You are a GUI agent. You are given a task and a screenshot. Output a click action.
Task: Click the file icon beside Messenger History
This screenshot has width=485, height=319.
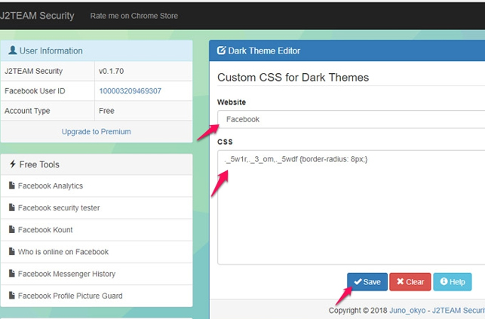tap(12, 274)
